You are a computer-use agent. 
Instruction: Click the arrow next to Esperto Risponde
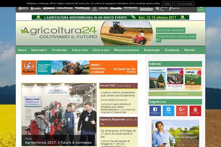[136, 120]
